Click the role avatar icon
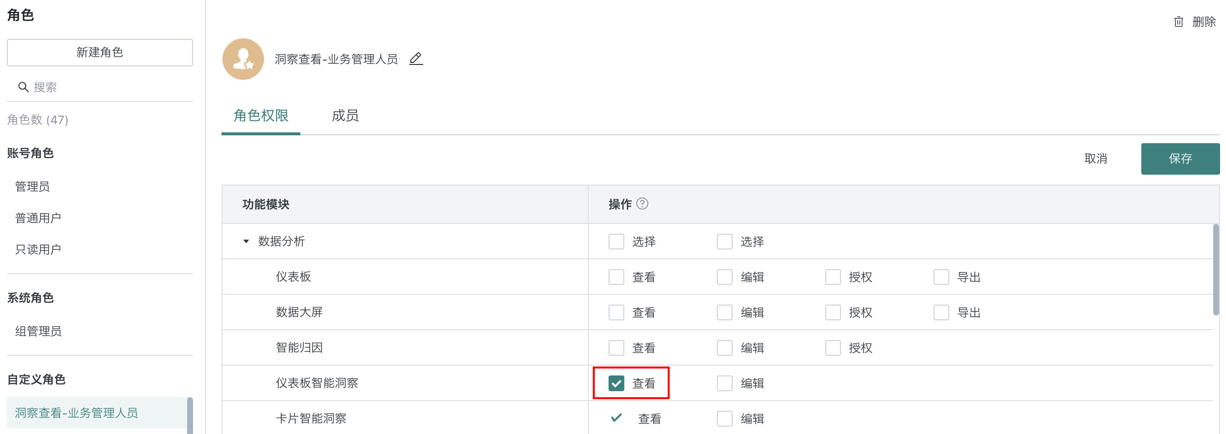Viewport: 1226px width, 434px height. pyautogui.click(x=243, y=59)
